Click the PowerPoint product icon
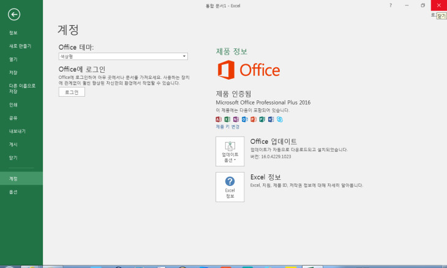Image resolution: width=447 pixels, height=268 pixels. (253, 119)
